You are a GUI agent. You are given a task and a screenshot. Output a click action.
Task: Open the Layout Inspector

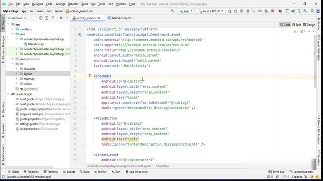[302, 172]
